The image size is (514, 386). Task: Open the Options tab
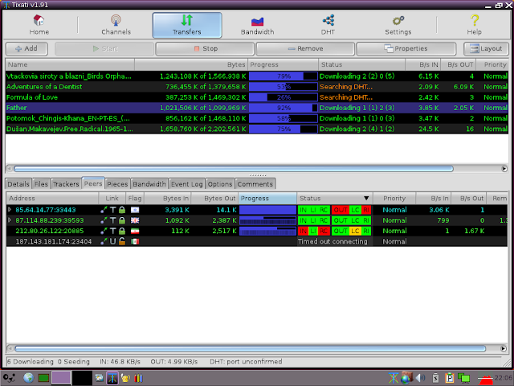click(220, 184)
